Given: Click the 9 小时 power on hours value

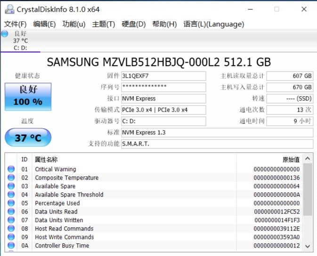Looking at the screenshot, I should [290, 121].
